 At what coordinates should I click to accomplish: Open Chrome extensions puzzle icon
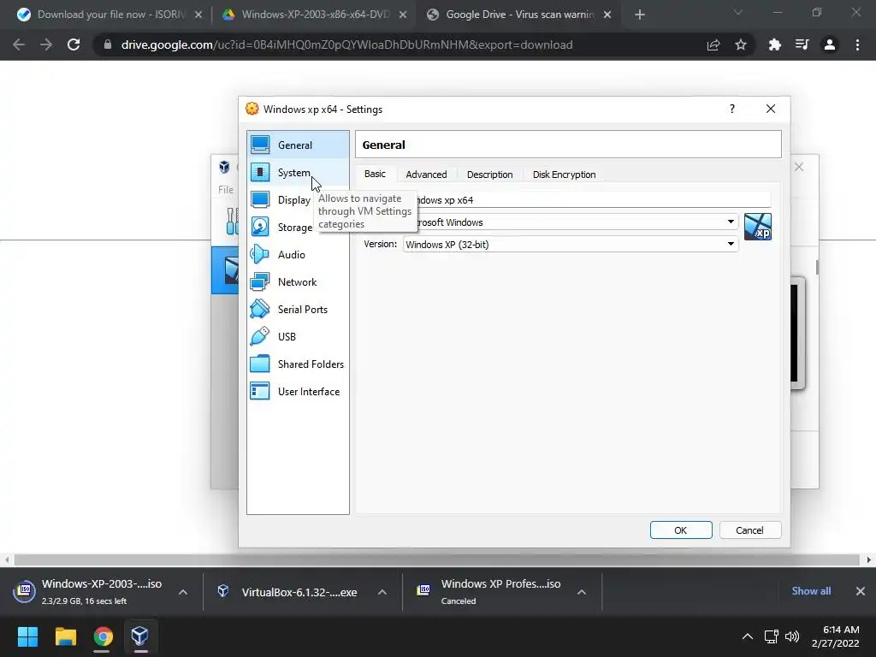point(774,44)
